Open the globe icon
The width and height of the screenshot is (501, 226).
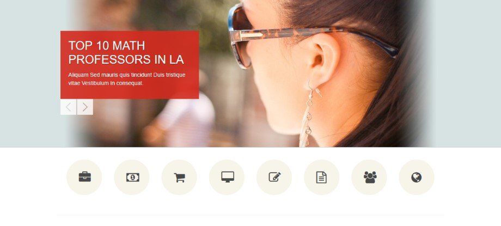(417, 177)
